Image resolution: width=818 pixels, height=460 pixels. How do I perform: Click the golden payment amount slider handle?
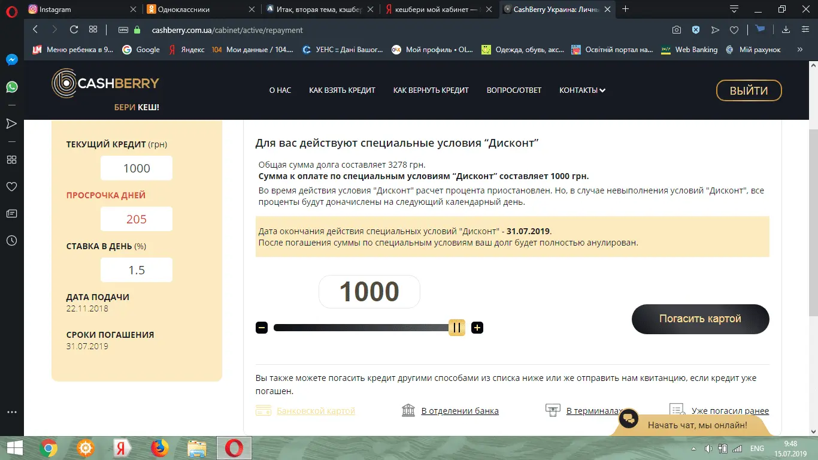(457, 328)
